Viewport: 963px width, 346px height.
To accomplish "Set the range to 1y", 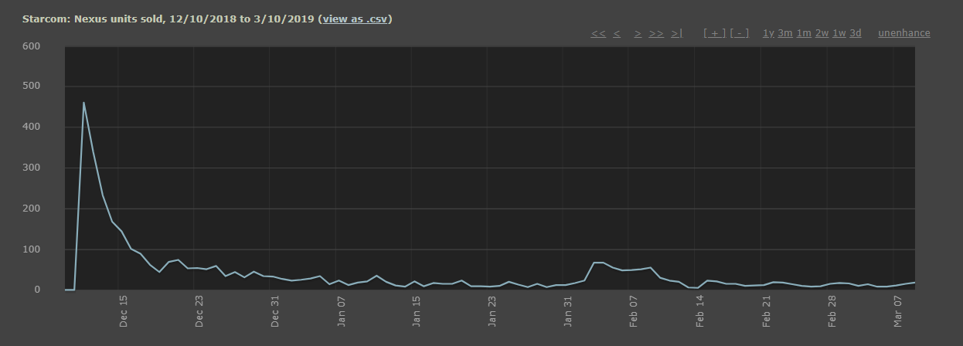I will click(x=768, y=33).
